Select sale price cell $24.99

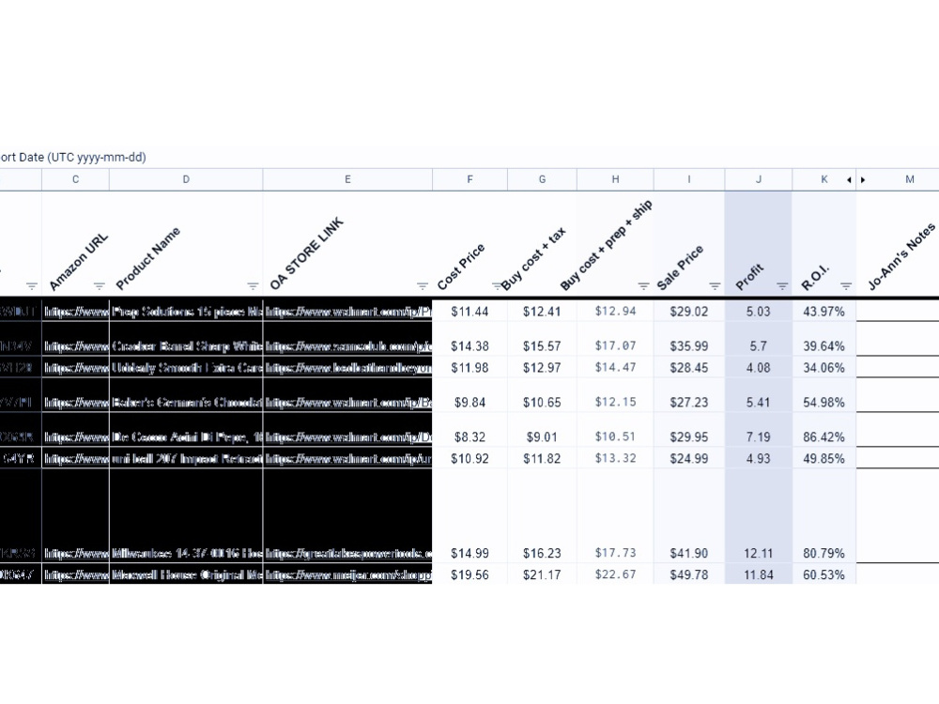(x=688, y=458)
